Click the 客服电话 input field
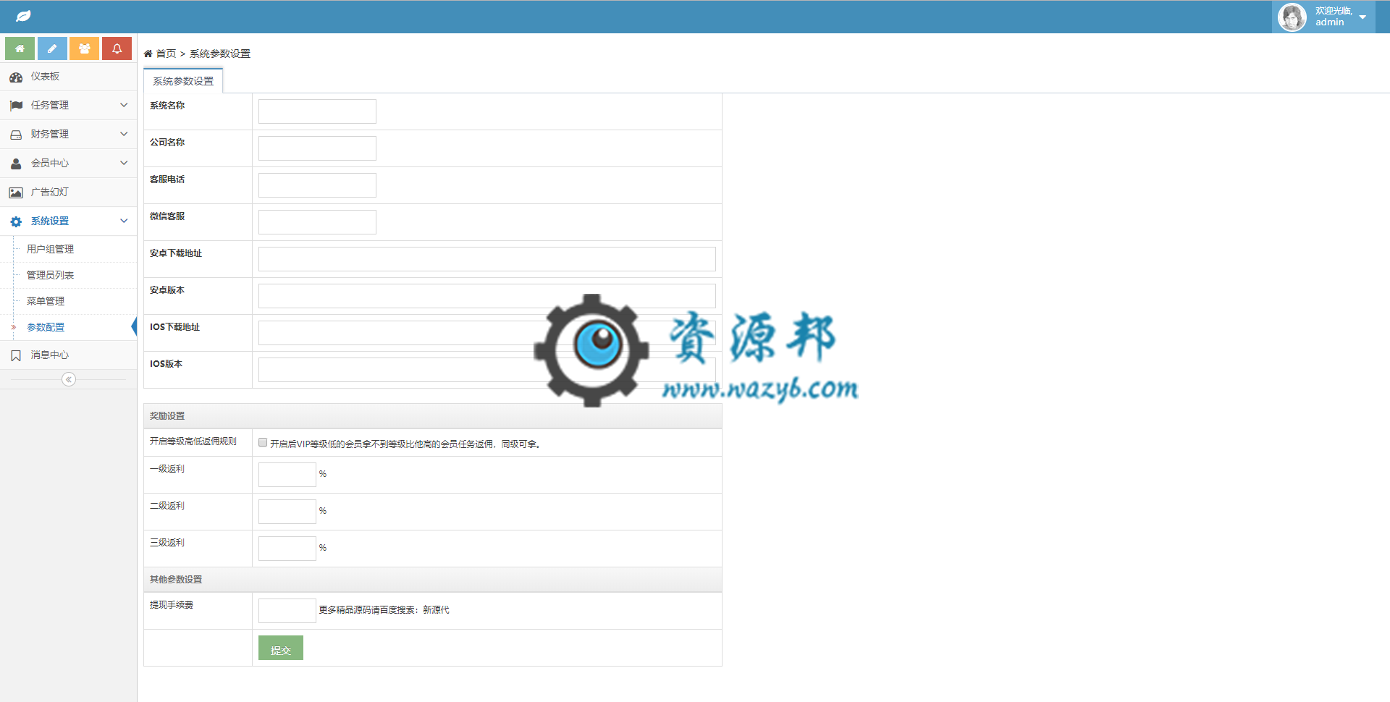1390x702 pixels. tap(317, 185)
